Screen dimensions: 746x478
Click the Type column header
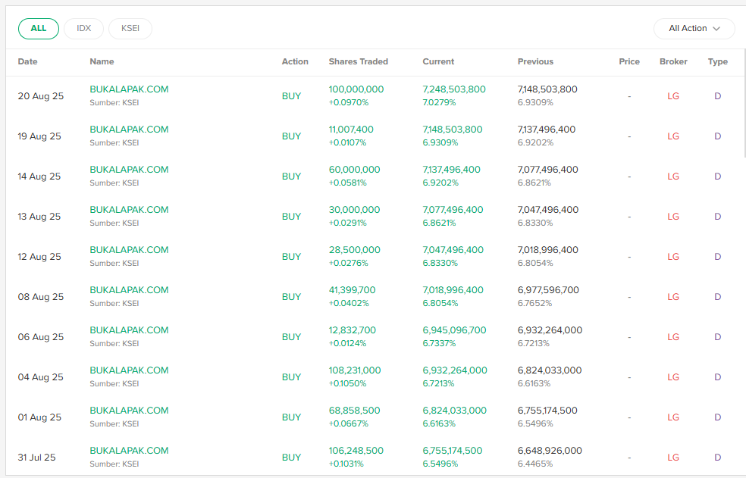(x=717, y=61)
